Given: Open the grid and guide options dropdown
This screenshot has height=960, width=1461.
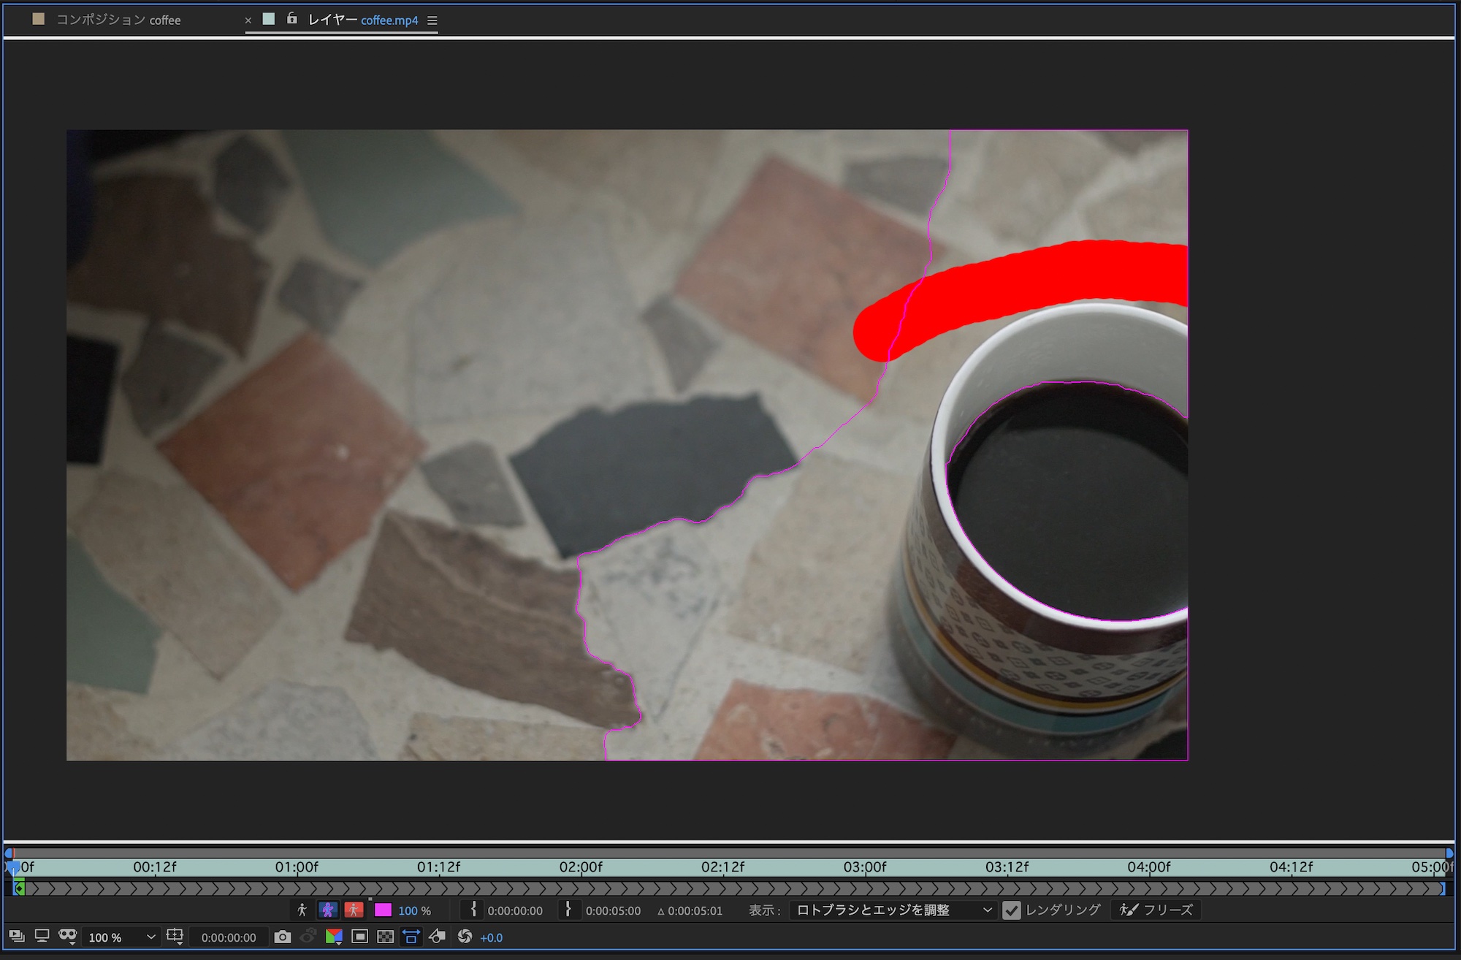Looking at the screenshot, I should point(175,937).
